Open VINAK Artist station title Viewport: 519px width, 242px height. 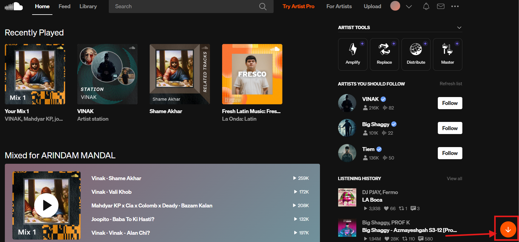pos(85,111)
